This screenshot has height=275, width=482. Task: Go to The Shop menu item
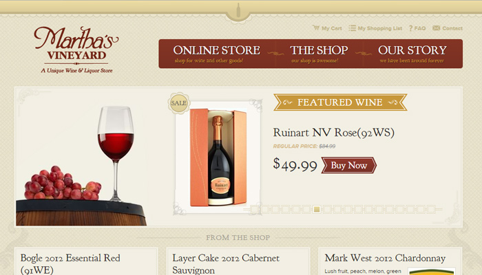coord(319,53)
